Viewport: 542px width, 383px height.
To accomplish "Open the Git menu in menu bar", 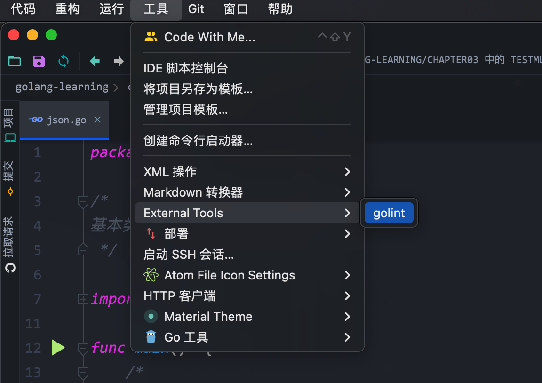I will [196, 9].
